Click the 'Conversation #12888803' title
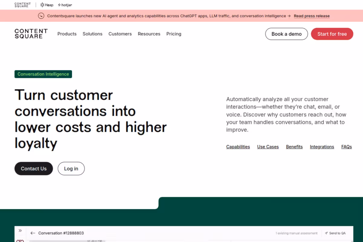This screenshot has width=363, height=242. 61,233
